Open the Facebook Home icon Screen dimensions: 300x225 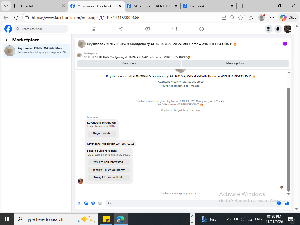click(x=94, y=29)
